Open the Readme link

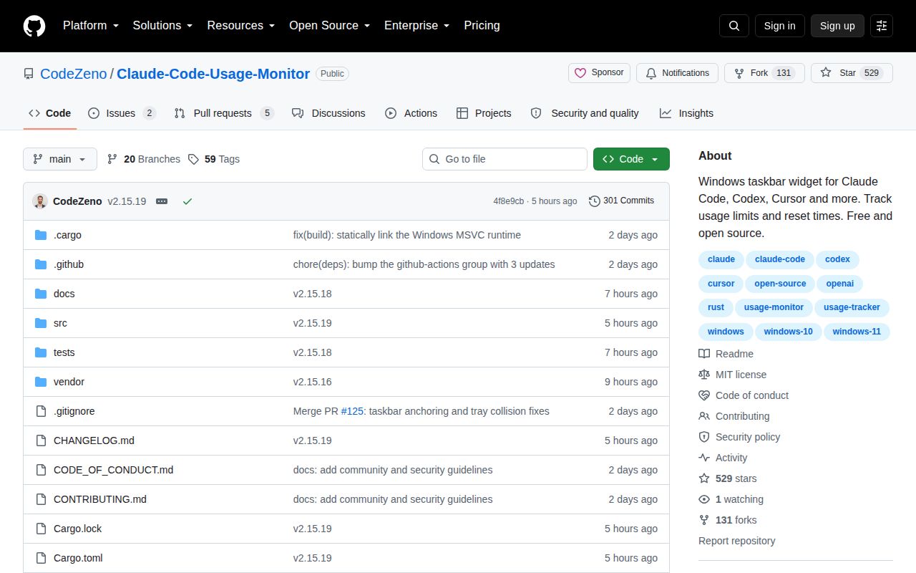[x=726, y=354]
